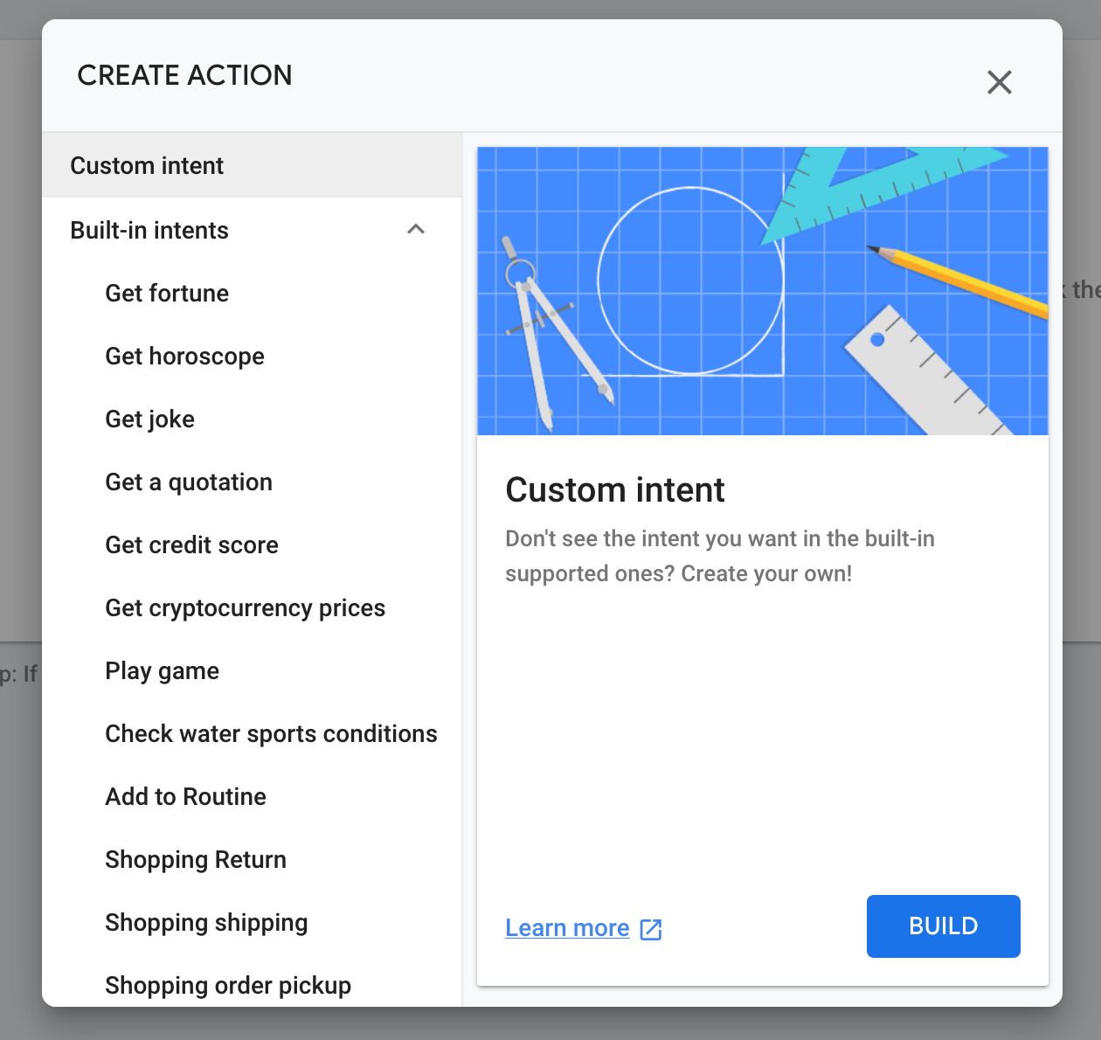The height and width of the screenshot is (1040, 1101).
Task: Click the Custom intent blueprint illustration
Action: point(762,291)
